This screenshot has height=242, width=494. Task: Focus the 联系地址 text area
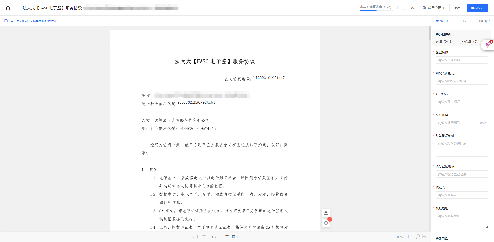[462, 221]
